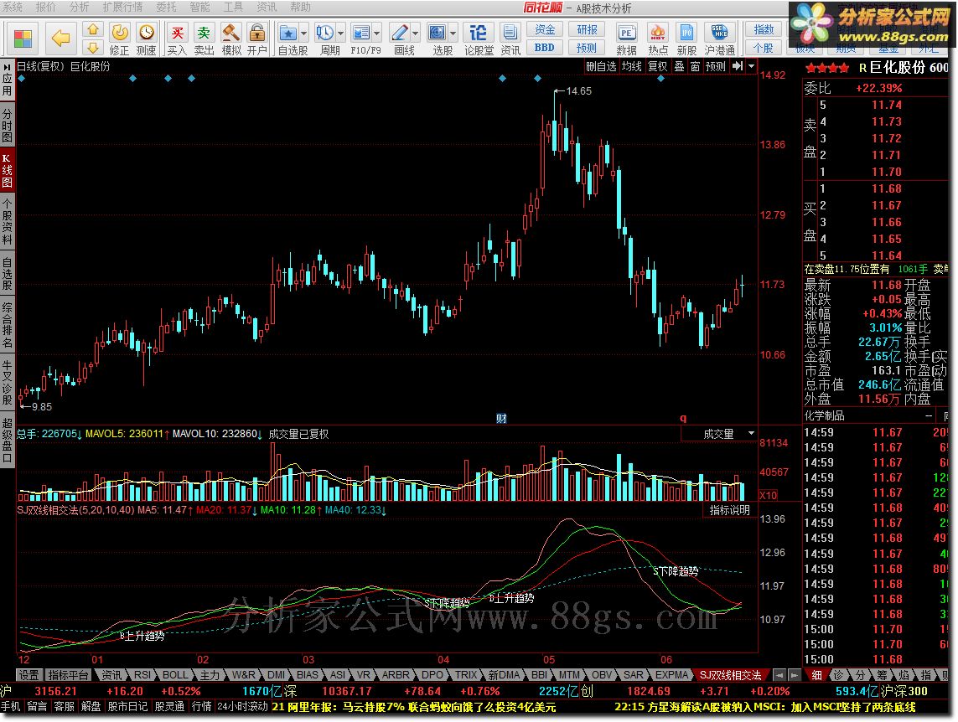
Task: Open the 选股 stock screener icon
Action: tap(437, 33)
